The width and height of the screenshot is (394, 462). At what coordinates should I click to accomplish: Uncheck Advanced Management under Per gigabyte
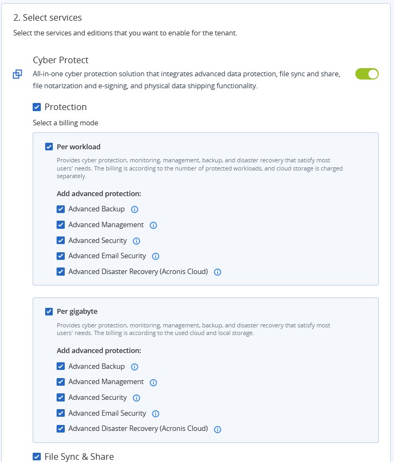click(61, 382)
